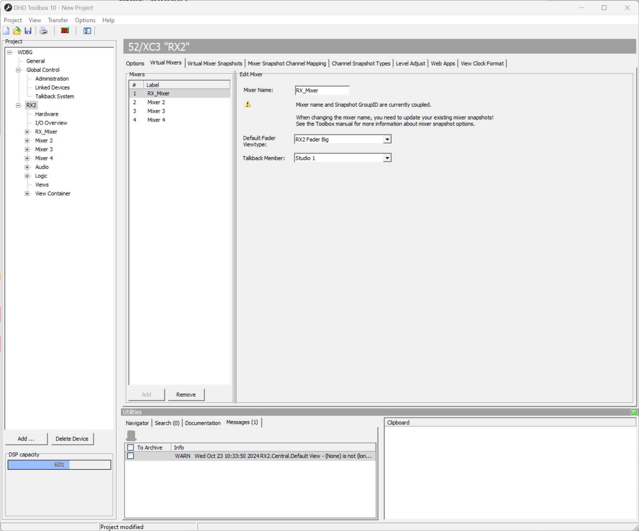Image resolution: width=639 pixels, height=531 pixels.
Task: Check the WARN message row checkbox
Action: pyautogui.click(x=131, y=456)
